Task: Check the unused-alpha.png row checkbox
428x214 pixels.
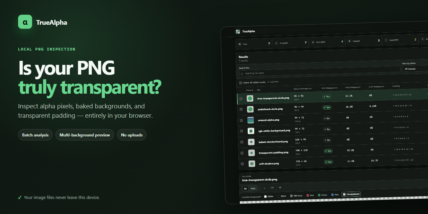Action: pyautogui.click(x=241, y=120)
